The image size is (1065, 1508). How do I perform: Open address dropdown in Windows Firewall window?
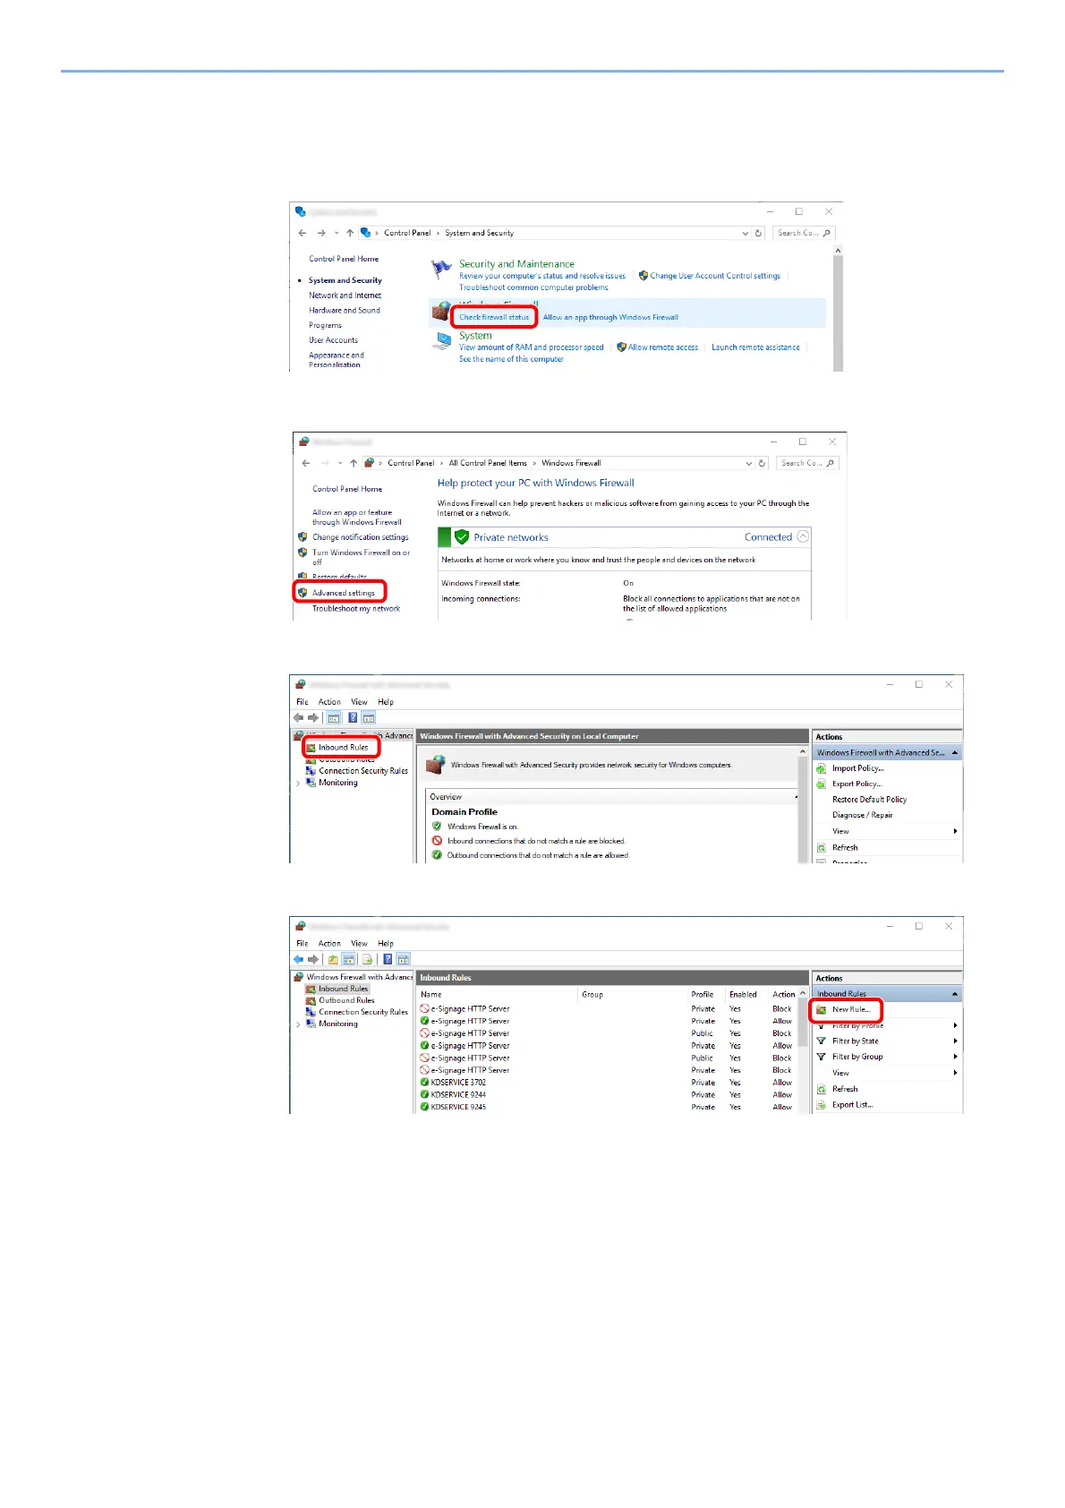pyautogui.click(x=749, y=463)
